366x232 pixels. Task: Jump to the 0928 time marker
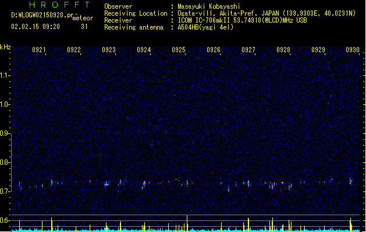pos(283,50)
